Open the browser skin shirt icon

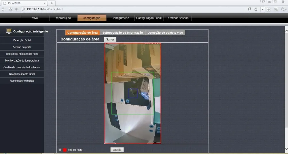(x=264, y=2)
